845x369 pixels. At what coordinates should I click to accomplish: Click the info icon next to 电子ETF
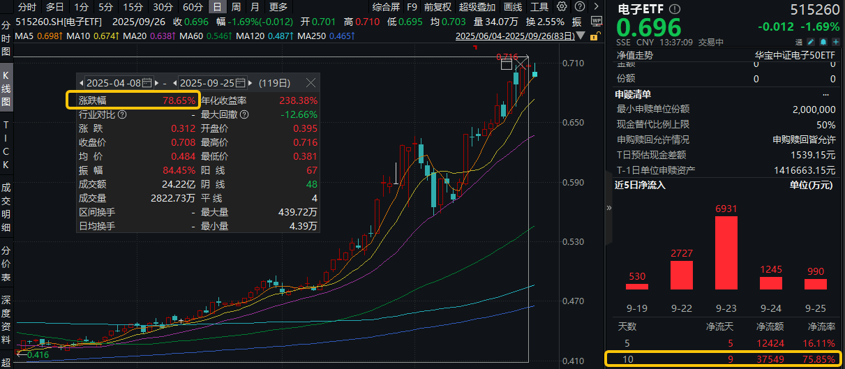coord(673,9)
